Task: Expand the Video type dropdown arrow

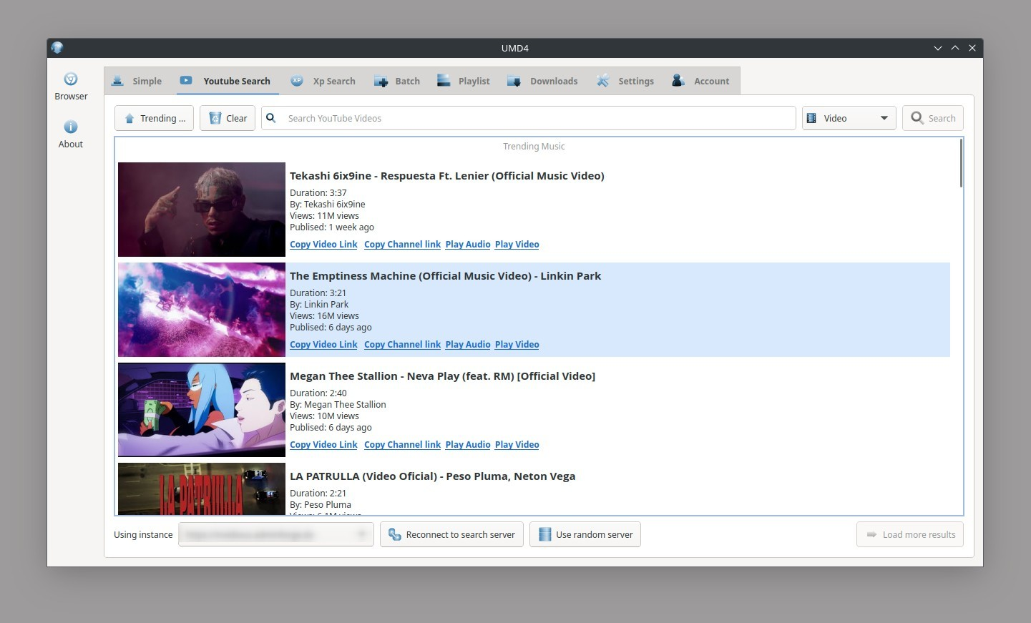Action: tap(884, 118)
